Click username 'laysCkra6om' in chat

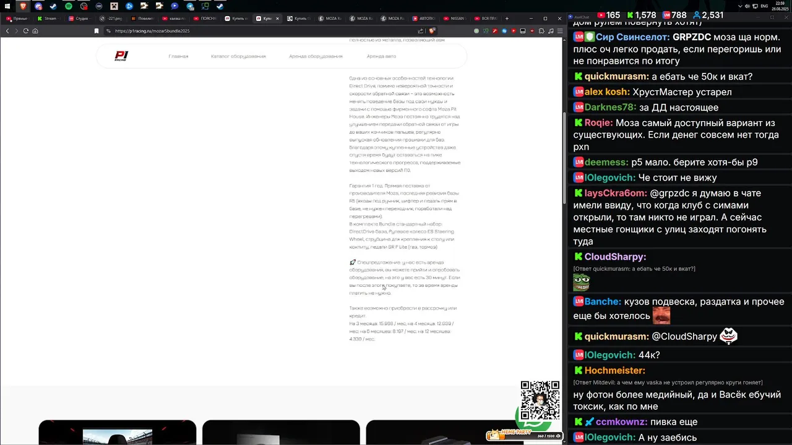614,193
